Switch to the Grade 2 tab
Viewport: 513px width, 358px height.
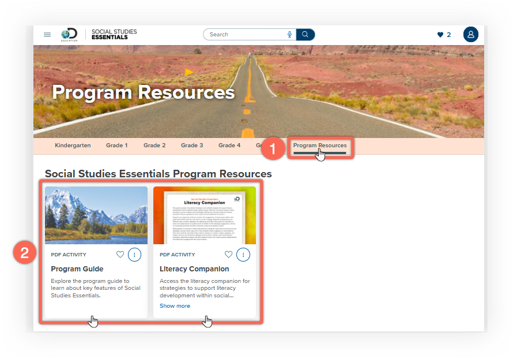pyautogui.click(x=154, y=146)
